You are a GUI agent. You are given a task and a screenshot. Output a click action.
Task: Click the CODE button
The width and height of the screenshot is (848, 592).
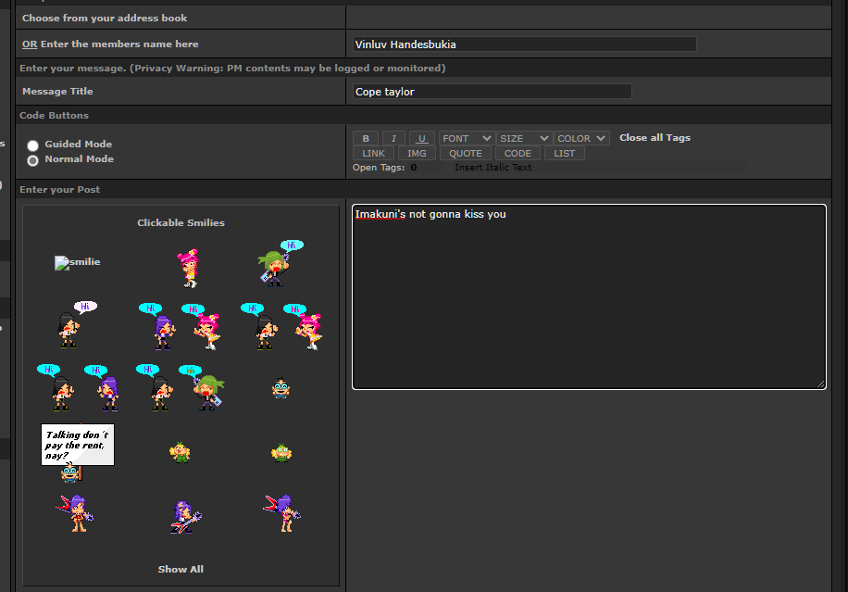coord(518,154)
